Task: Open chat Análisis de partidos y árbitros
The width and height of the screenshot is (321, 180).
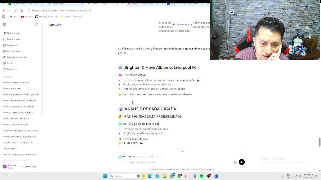Action: tap(18, 112)
